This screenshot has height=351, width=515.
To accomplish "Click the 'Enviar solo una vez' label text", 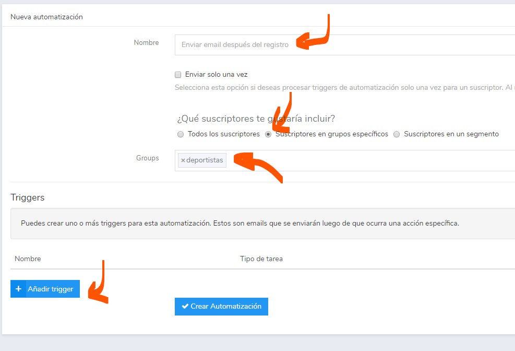I will point(216,75).
